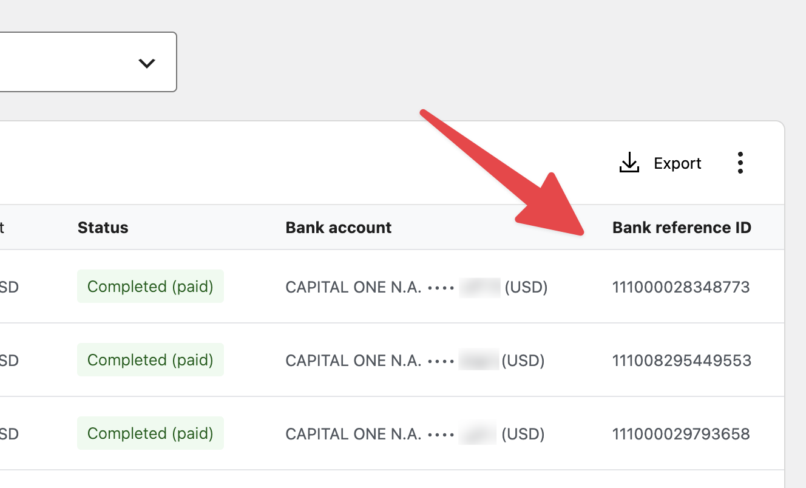Sort the Bank reference ID column
Screen dimensions: 806x488
tap(682, 227)
